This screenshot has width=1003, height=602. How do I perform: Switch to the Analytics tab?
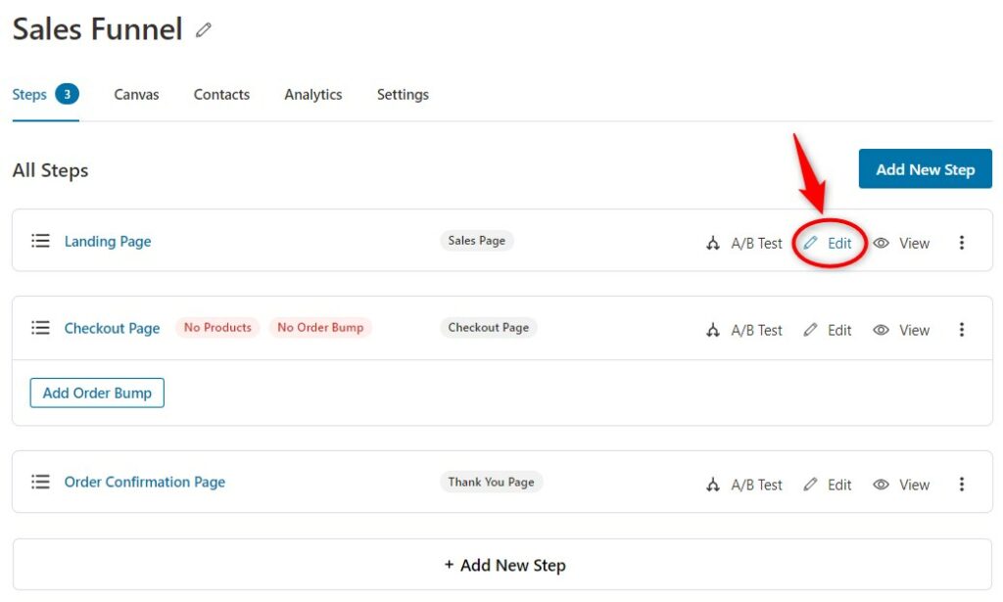(x=313, y=95)
